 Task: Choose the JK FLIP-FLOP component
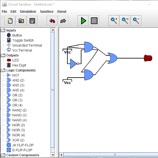click(23, 145)
